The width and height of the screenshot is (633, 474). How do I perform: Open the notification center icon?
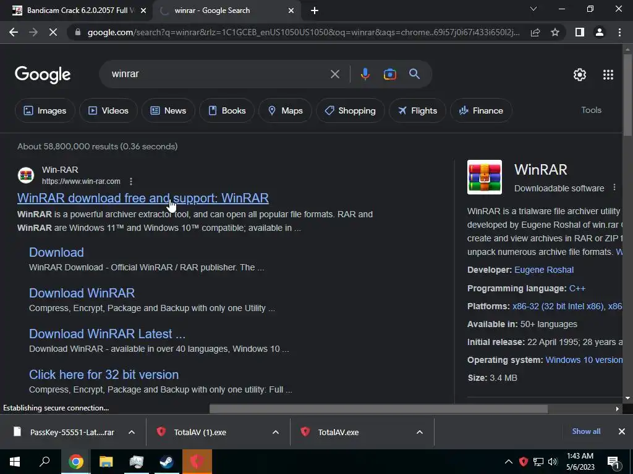coord(613,462)
